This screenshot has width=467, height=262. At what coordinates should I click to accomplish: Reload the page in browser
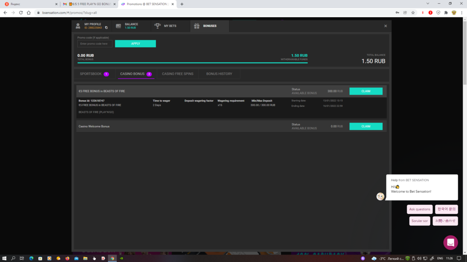[21, 13]
